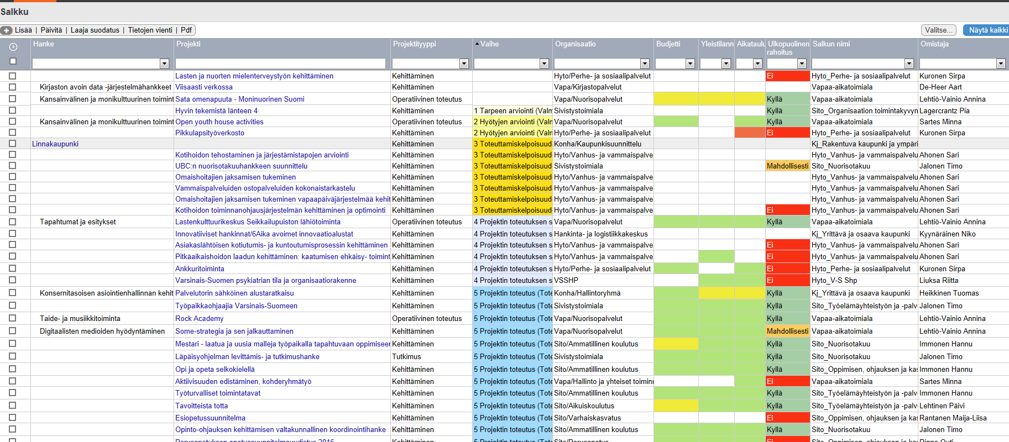Image resolution: width=1009 pixels, height=442 pixels.
Task: Tick the select-all checkbox in header
Action: pyautogui.click(x=13, y=61)
